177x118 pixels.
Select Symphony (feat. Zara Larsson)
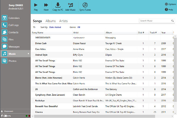coord(50,95)
